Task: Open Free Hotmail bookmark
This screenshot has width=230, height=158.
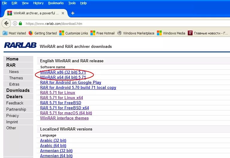Action: (x=102, y=33)
